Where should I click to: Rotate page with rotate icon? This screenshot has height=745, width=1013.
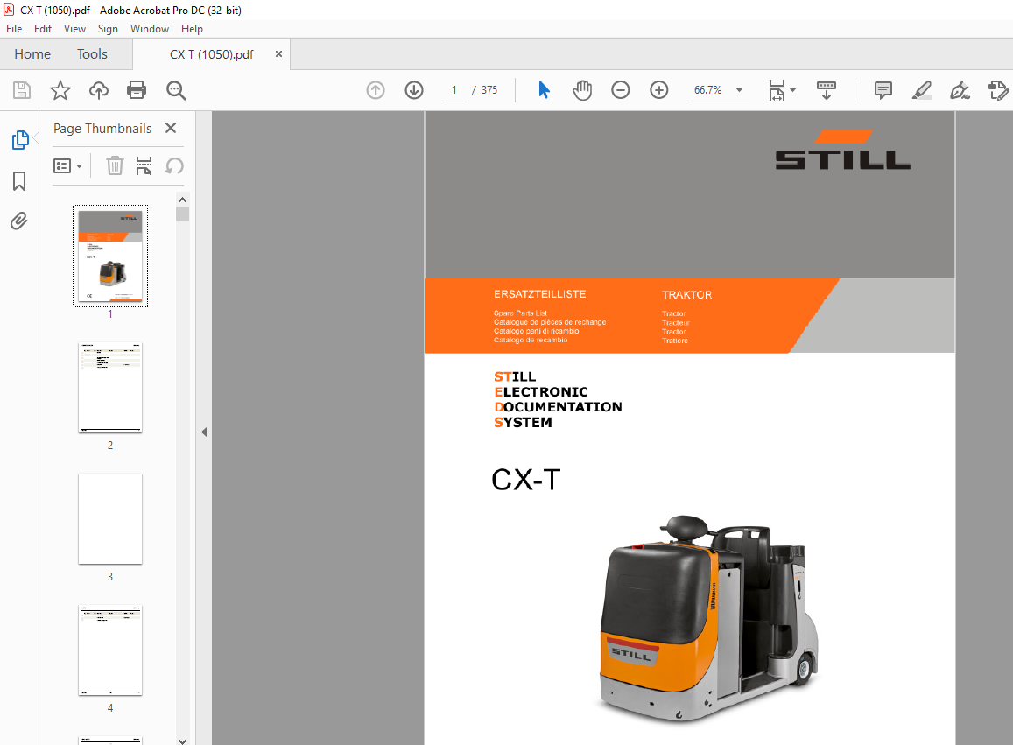(x=174, y=166)
